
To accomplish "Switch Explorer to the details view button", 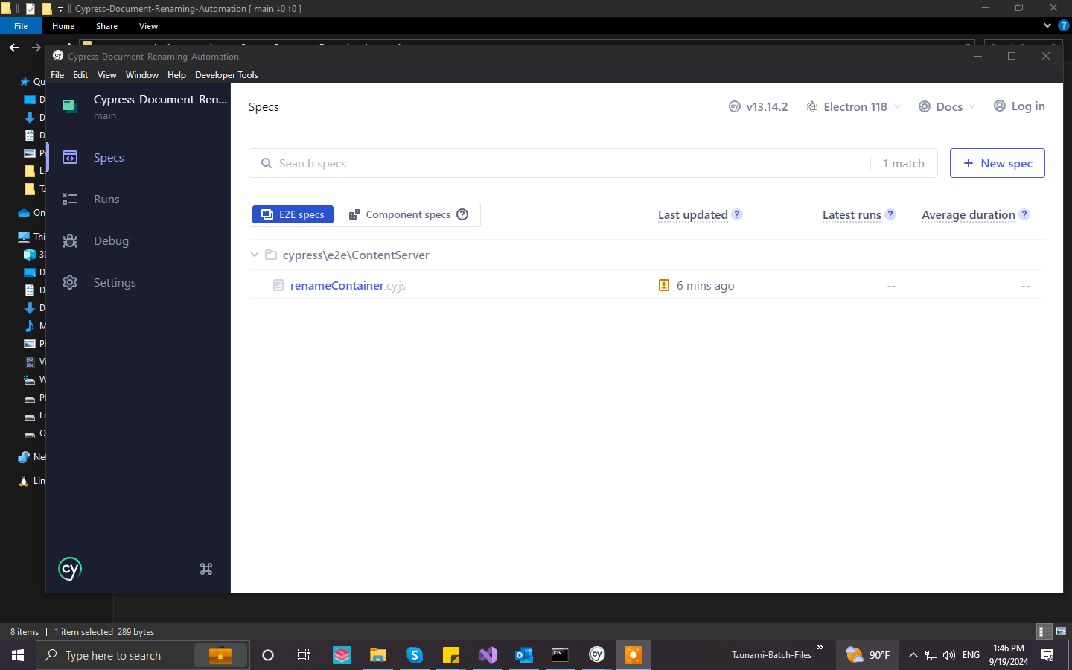I will pos(1044,631).
